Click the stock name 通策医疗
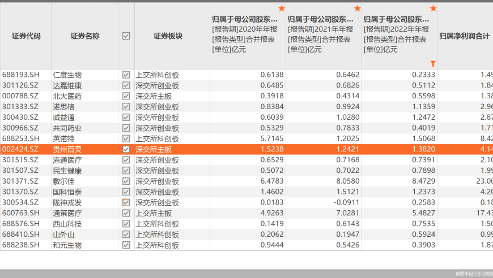This screenshot has height=278, width=493. pyautogui.click(x=67, y=214)
